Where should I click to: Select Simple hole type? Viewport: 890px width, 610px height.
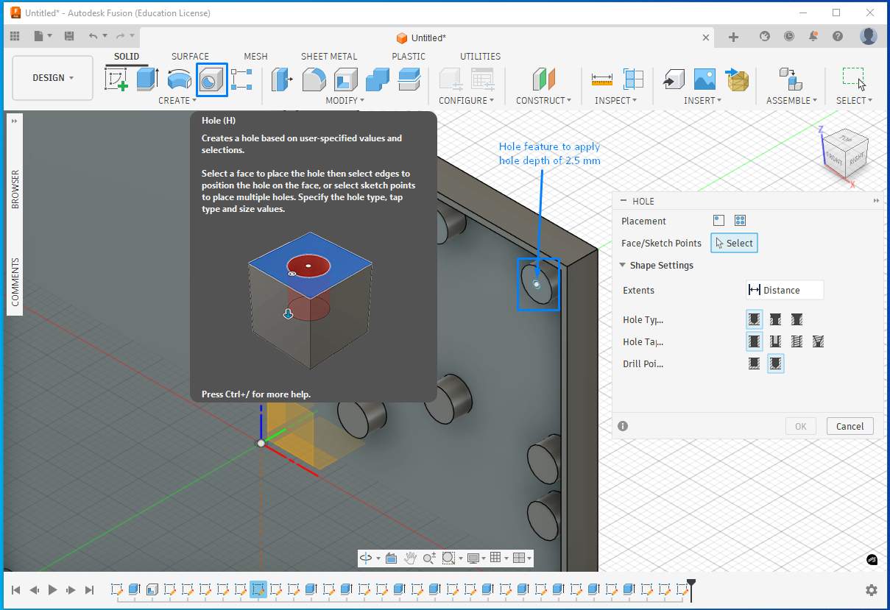pyautogui.click(x=754, y=319)
